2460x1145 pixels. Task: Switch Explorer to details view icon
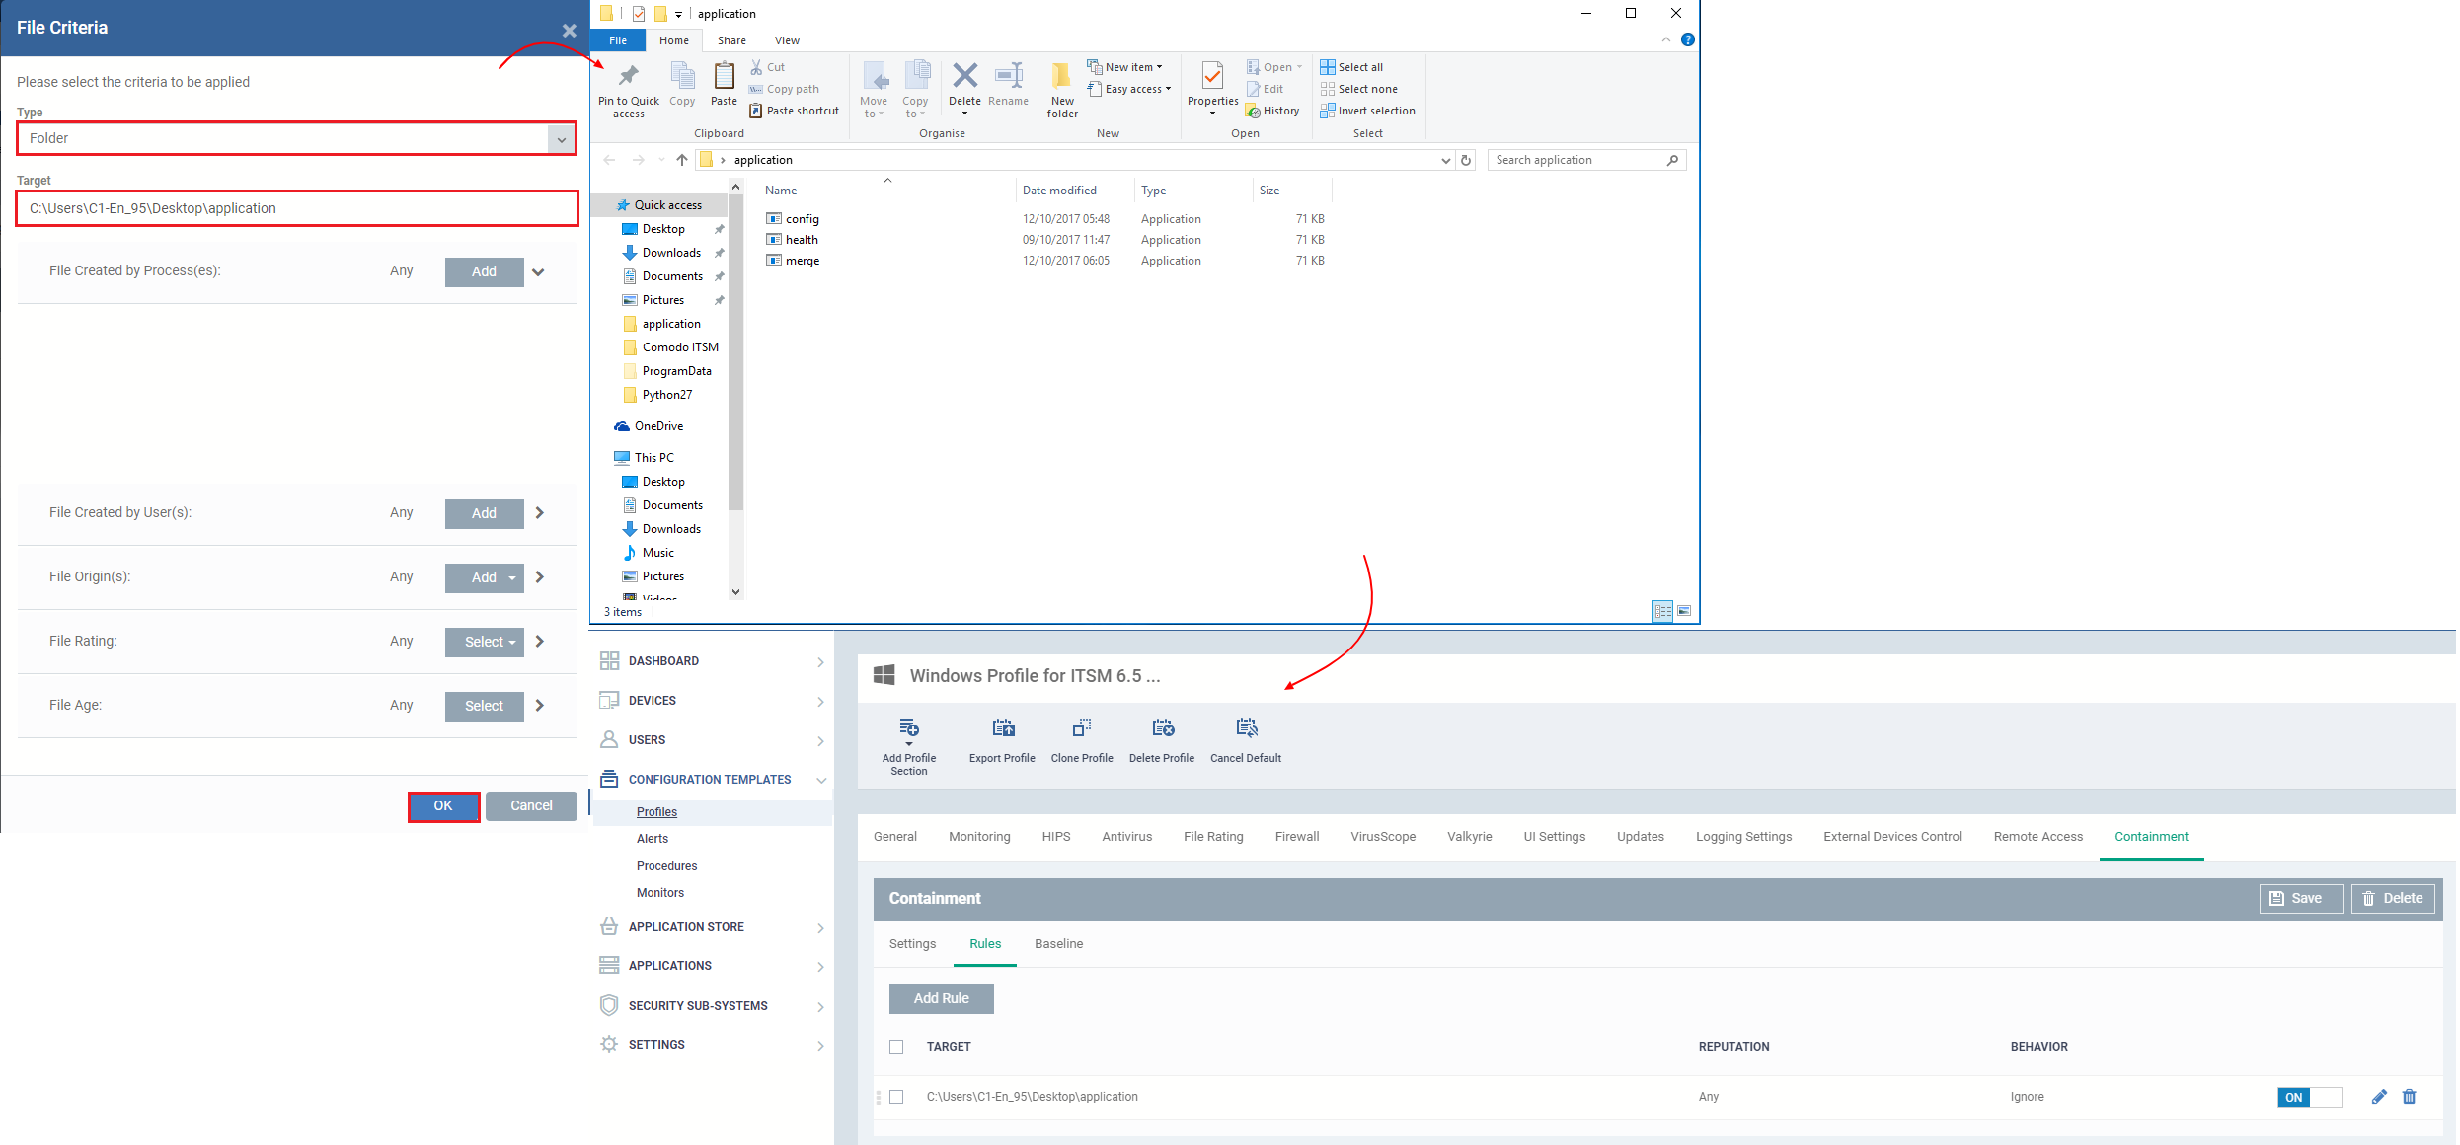pos(1662,611)
